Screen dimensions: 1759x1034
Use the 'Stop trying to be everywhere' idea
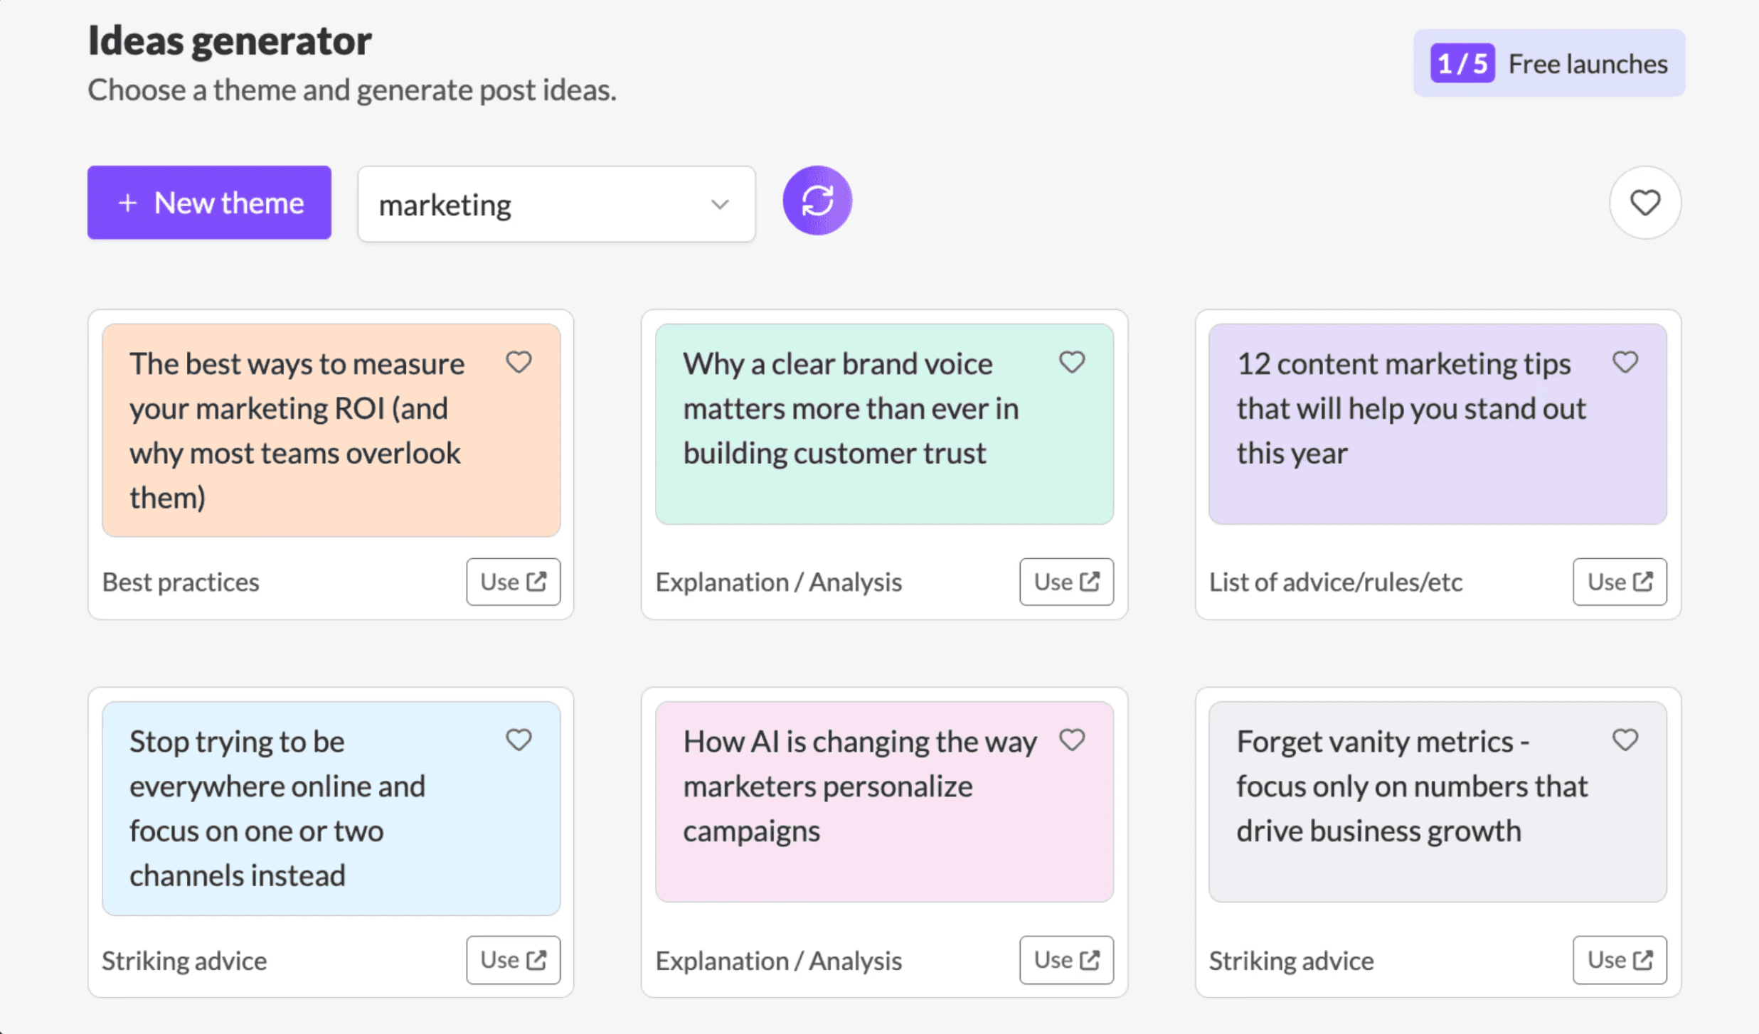coord(513,960)
